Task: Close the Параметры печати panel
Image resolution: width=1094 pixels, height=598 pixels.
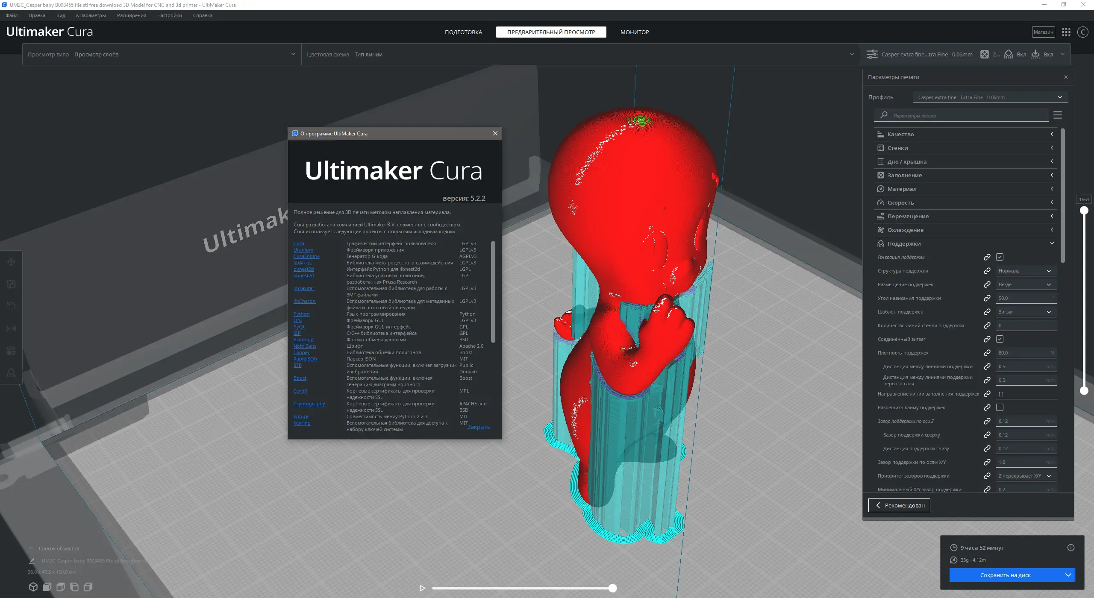Action: [1066, 77]
